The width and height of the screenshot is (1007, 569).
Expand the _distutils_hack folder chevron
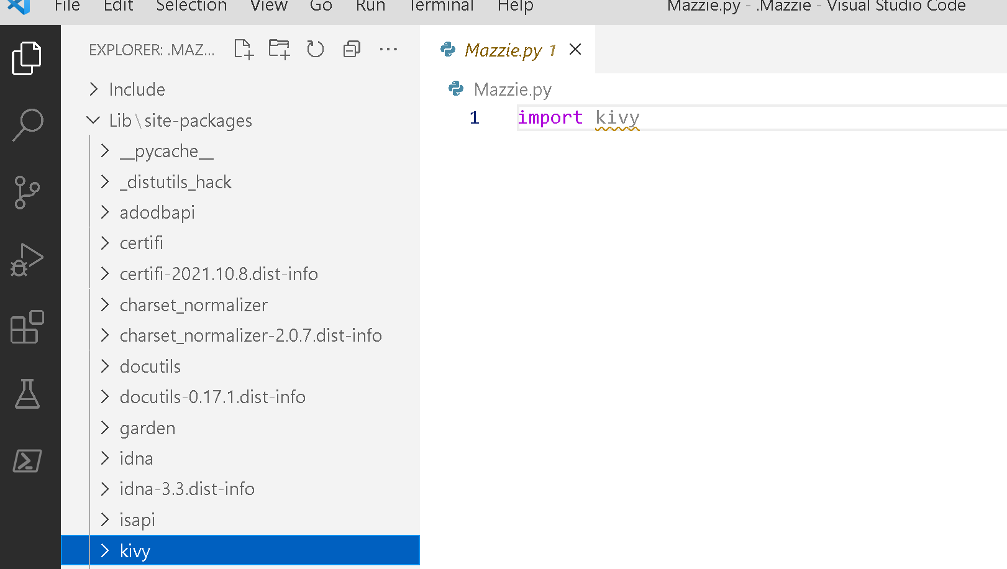105,181
